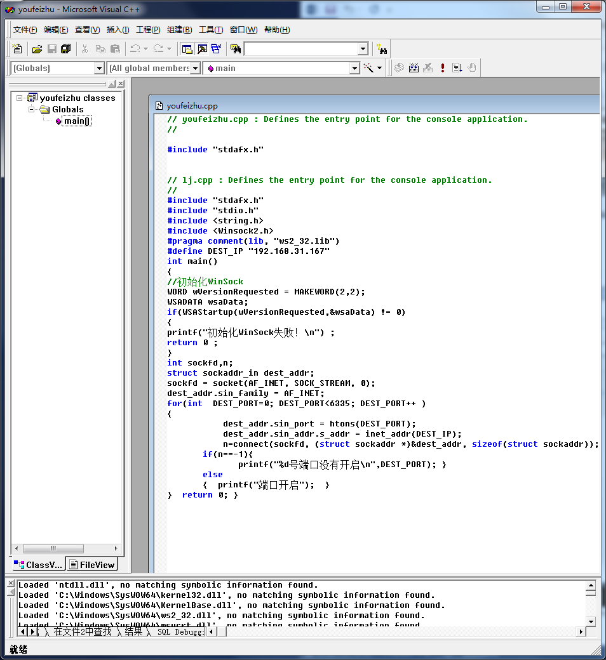Click the New Text File toolbar icon
This screenshot has width=606, height=660.
(x=17, y=49)
